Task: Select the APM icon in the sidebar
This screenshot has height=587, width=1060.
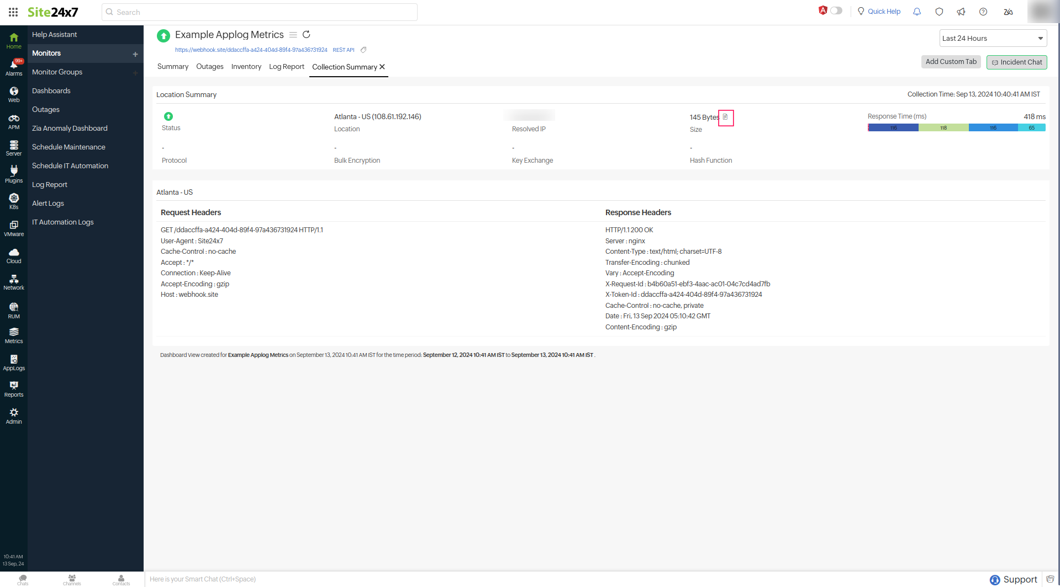Action: [13, 120]
